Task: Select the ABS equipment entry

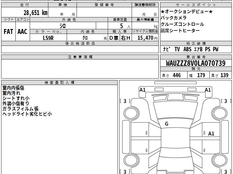Action: coord(187,49)
